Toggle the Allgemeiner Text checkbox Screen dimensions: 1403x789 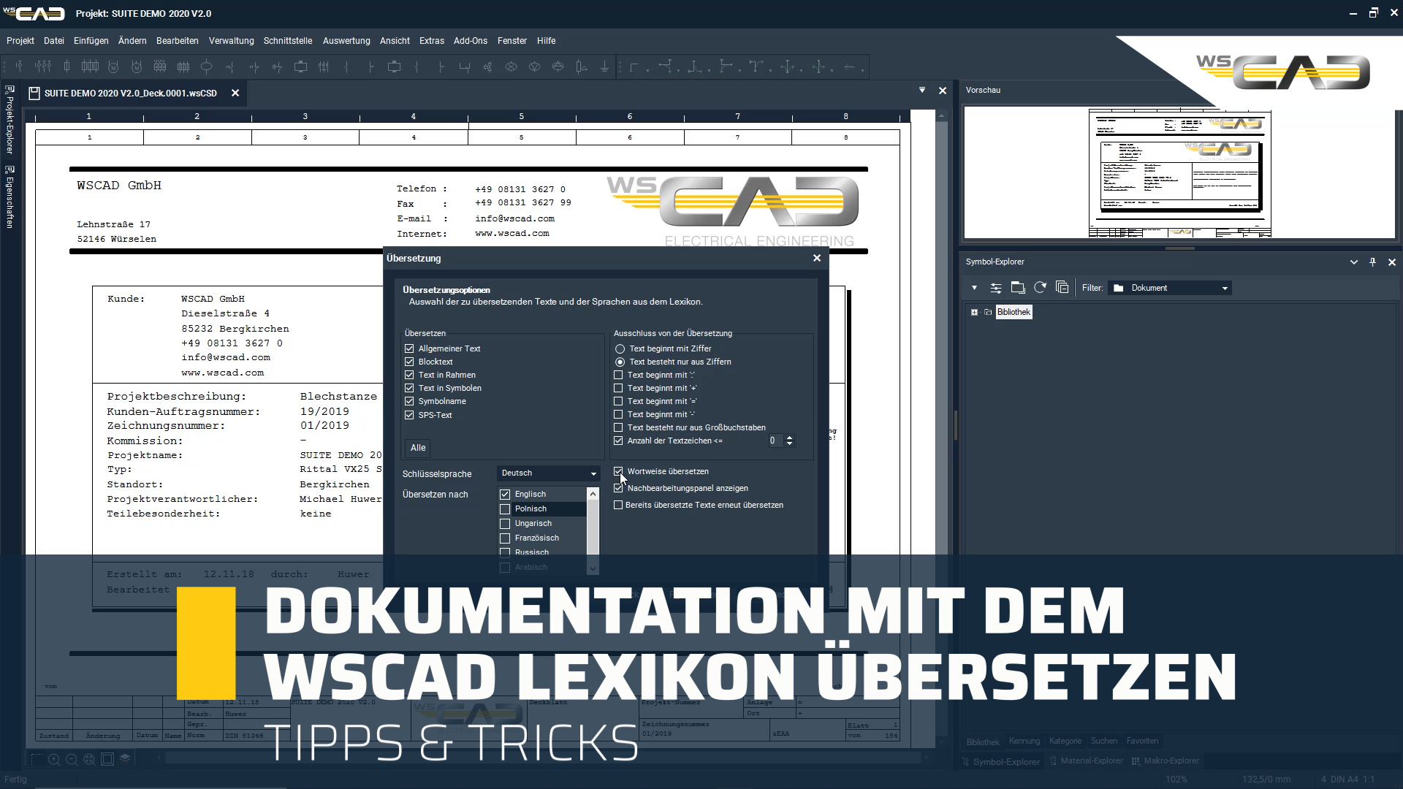point(409,348)
